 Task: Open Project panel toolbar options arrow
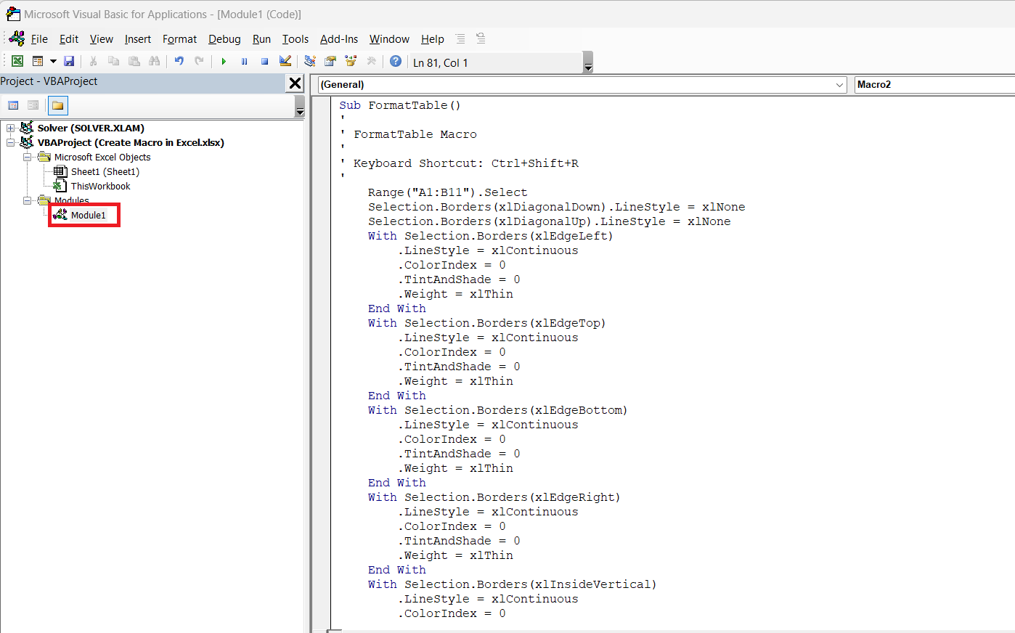pyautogui.click(x=299, y=107)
